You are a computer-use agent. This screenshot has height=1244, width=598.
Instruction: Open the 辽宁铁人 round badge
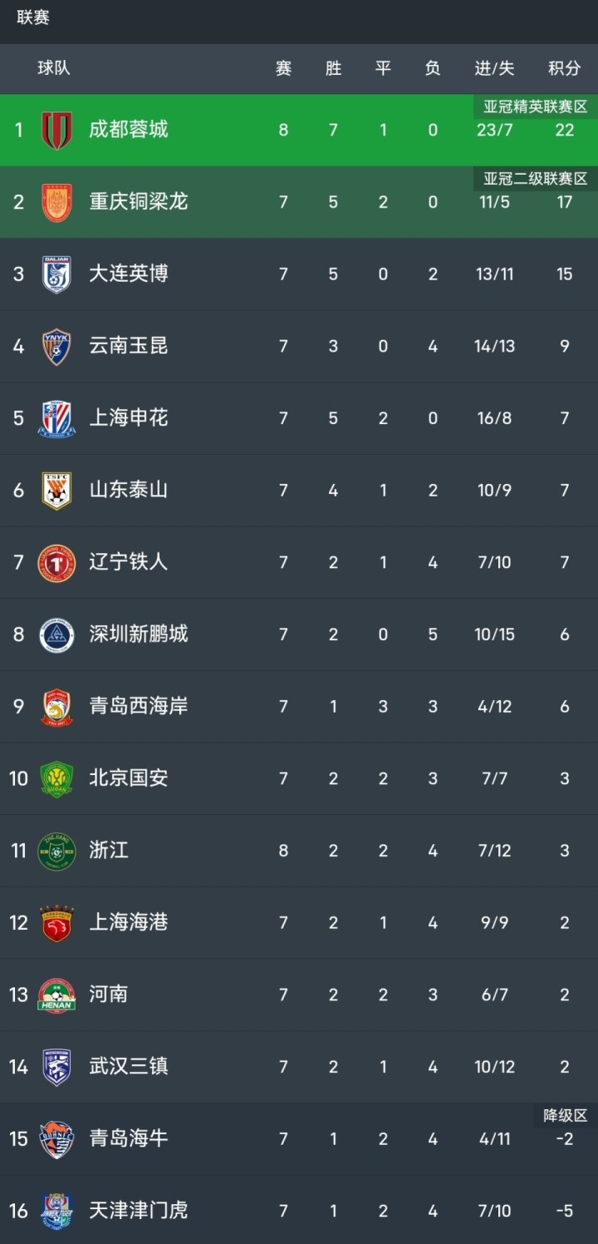[56, 563]
